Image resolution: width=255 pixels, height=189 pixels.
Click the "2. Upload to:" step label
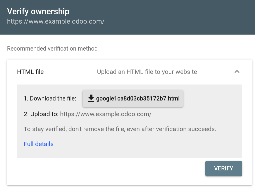coord(41,114)
